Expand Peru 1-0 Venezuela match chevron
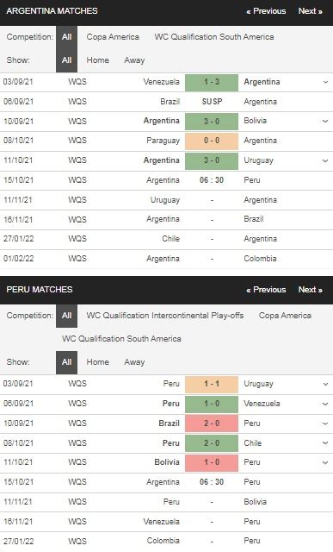This screenshot has height=552, width=333. pos(325,404)
